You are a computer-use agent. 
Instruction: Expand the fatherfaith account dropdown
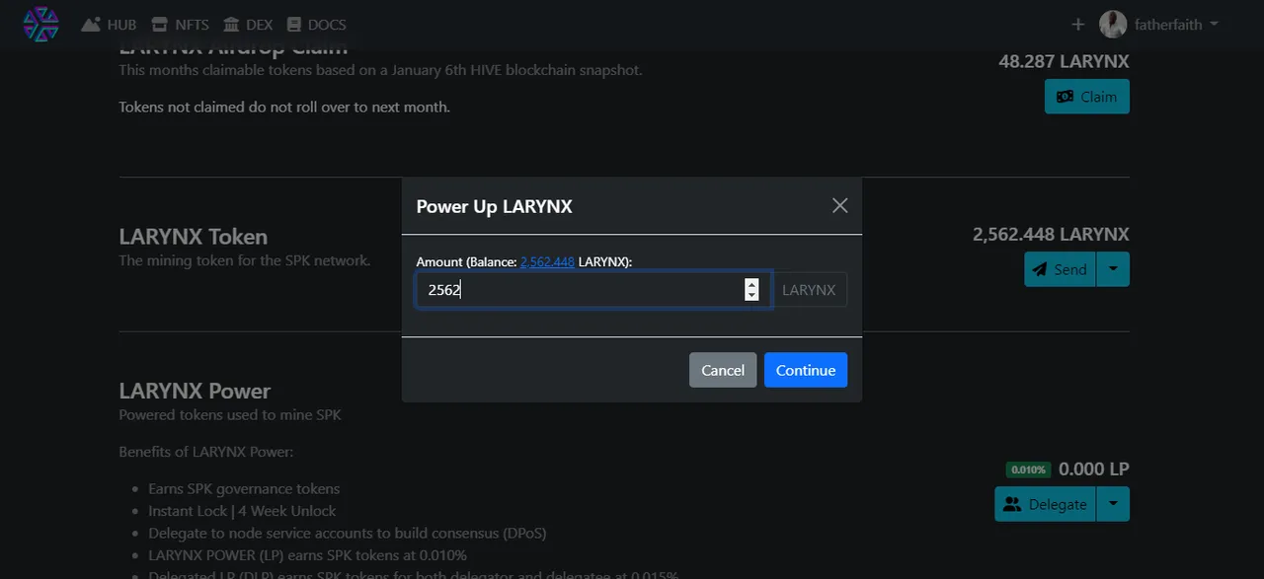coord(1176,25)
